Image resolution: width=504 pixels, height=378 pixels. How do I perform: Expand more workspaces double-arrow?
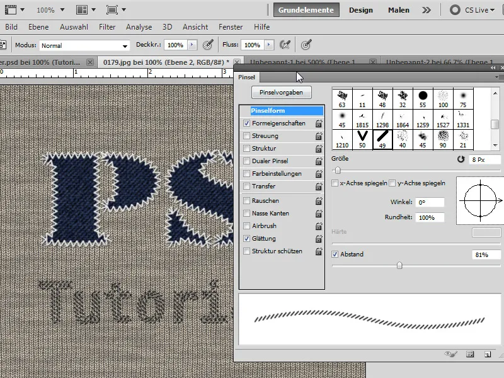[x=427, y=10]
